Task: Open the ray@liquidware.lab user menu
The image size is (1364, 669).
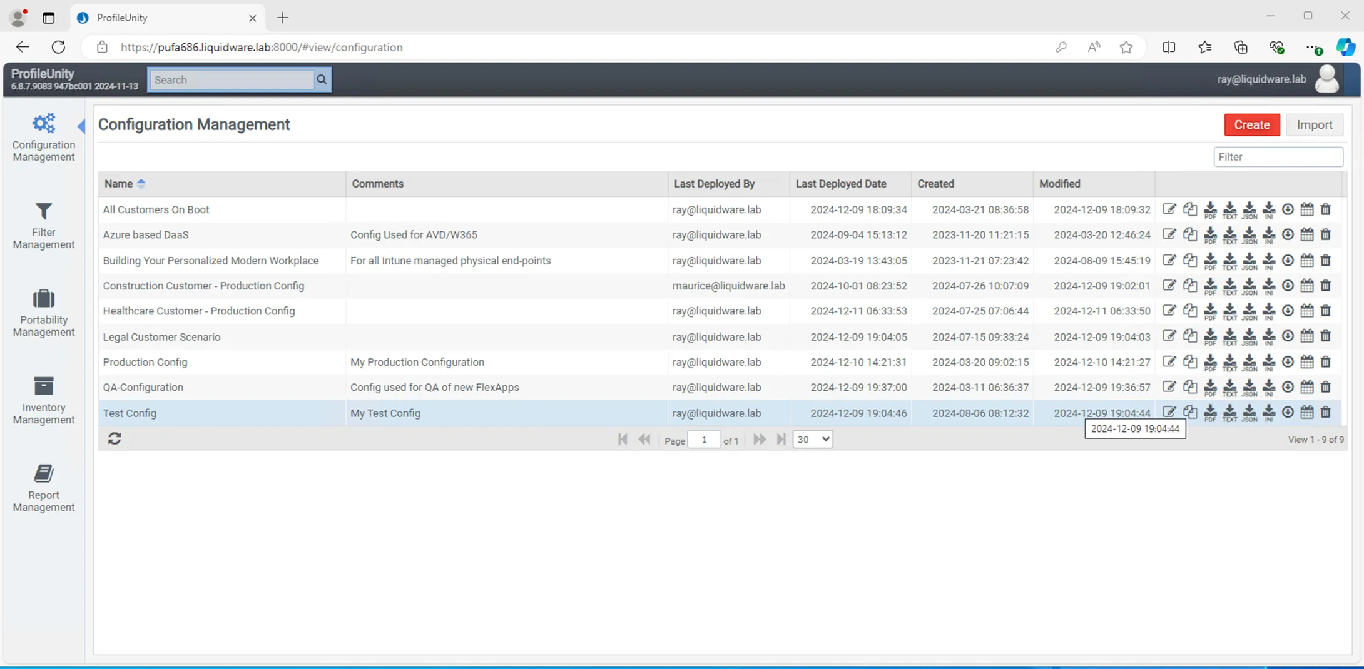Action: click(x=1261, y=79)
